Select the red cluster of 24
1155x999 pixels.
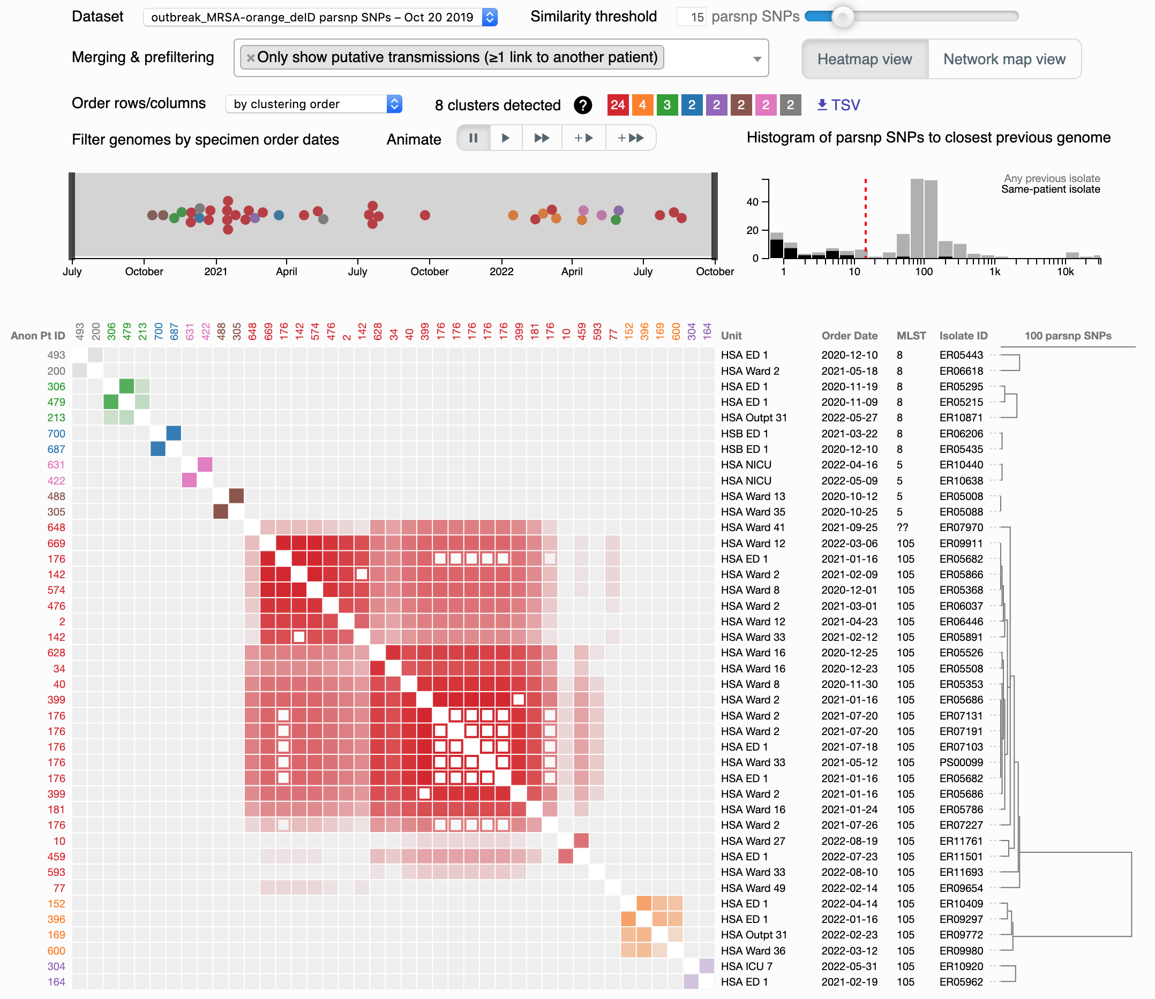click(617, 105)
